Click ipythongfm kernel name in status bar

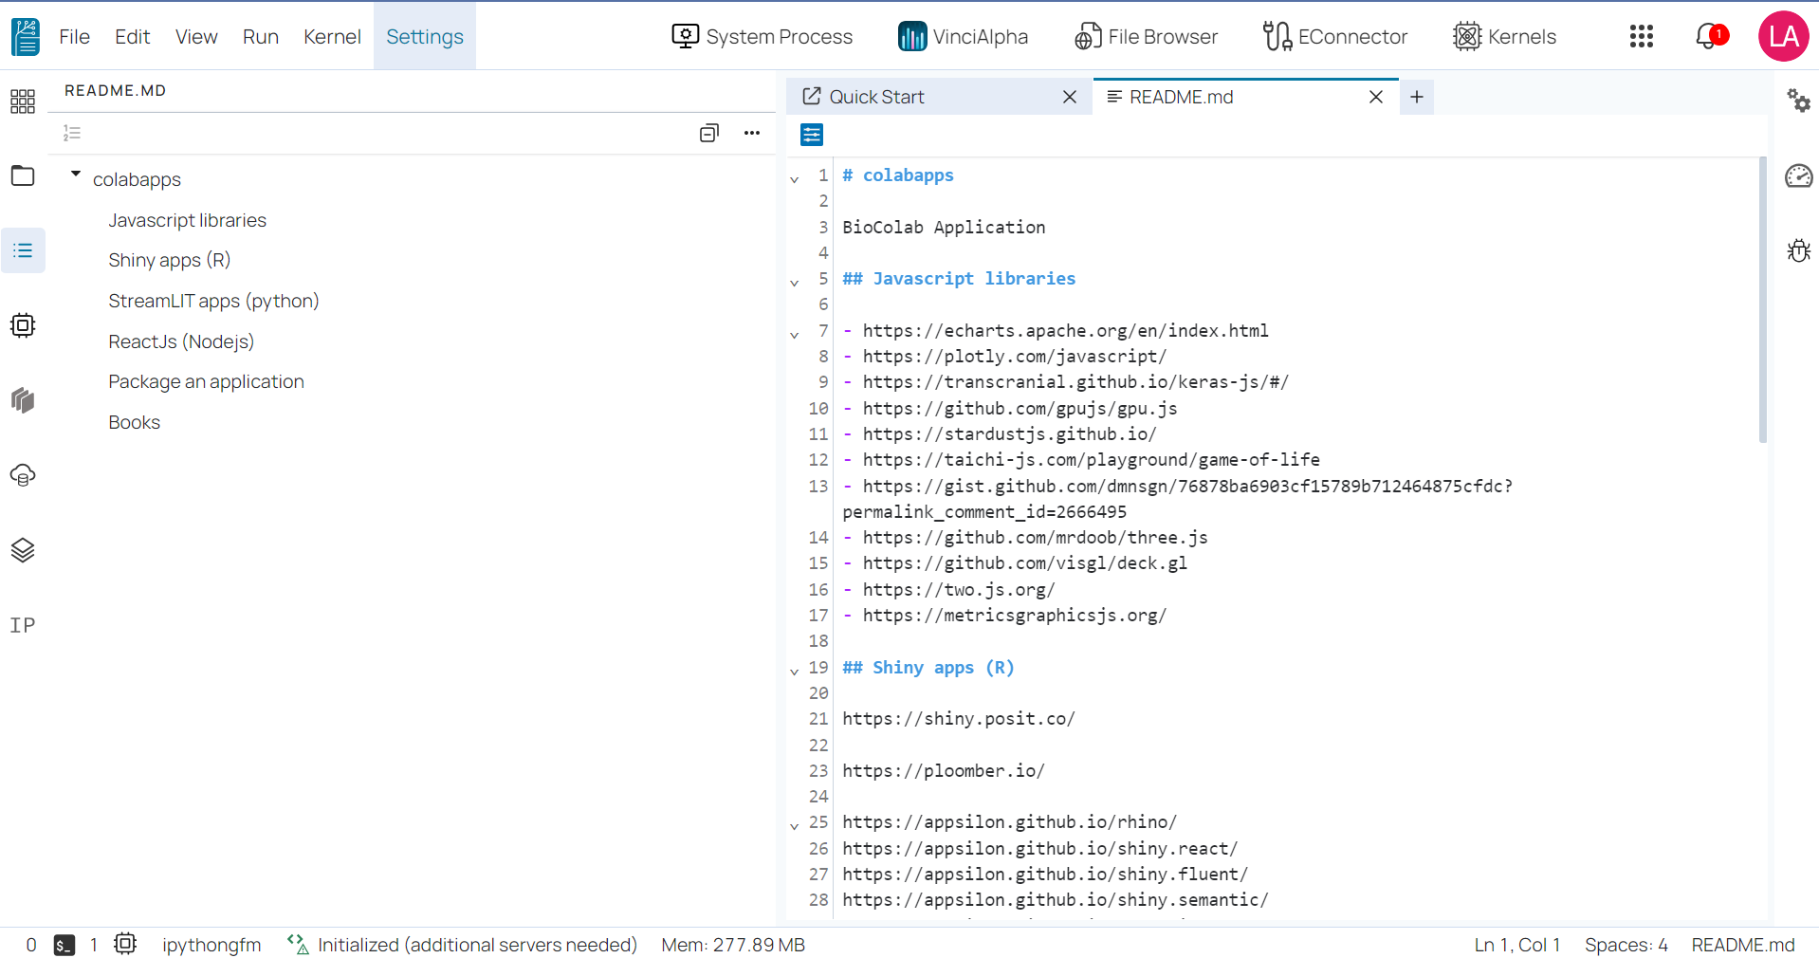click(211, 945)
